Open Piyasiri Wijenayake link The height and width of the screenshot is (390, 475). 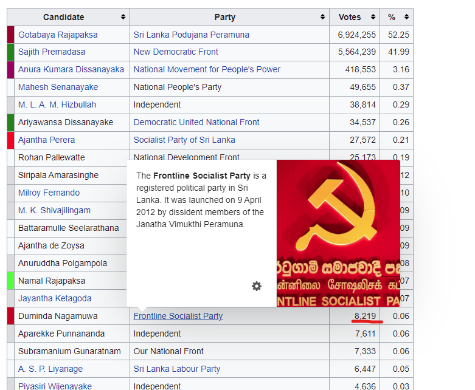55,386
